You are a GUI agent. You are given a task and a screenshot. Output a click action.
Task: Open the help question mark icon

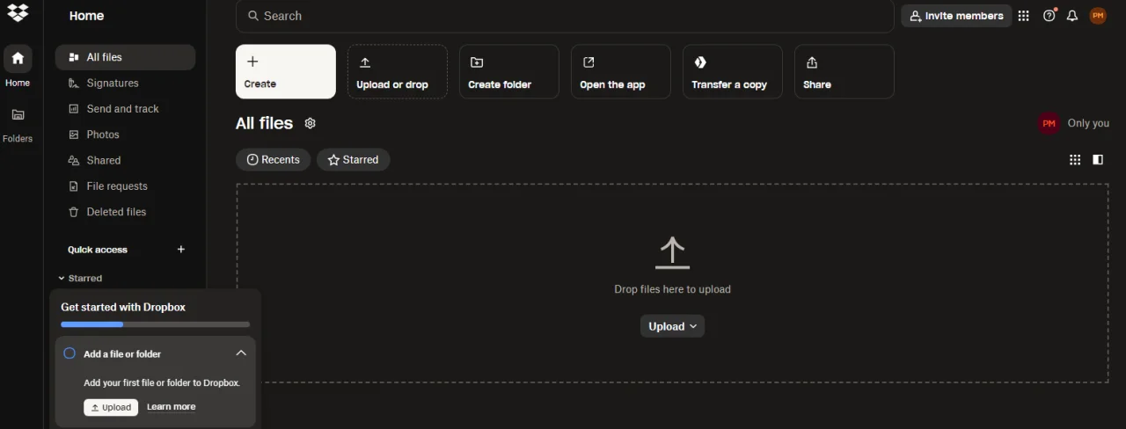[x=1049, y=16]
